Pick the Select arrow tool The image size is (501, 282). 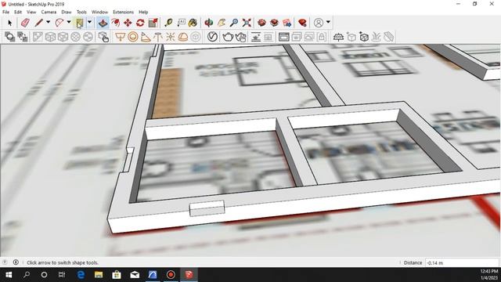click(x=9, y=23)
